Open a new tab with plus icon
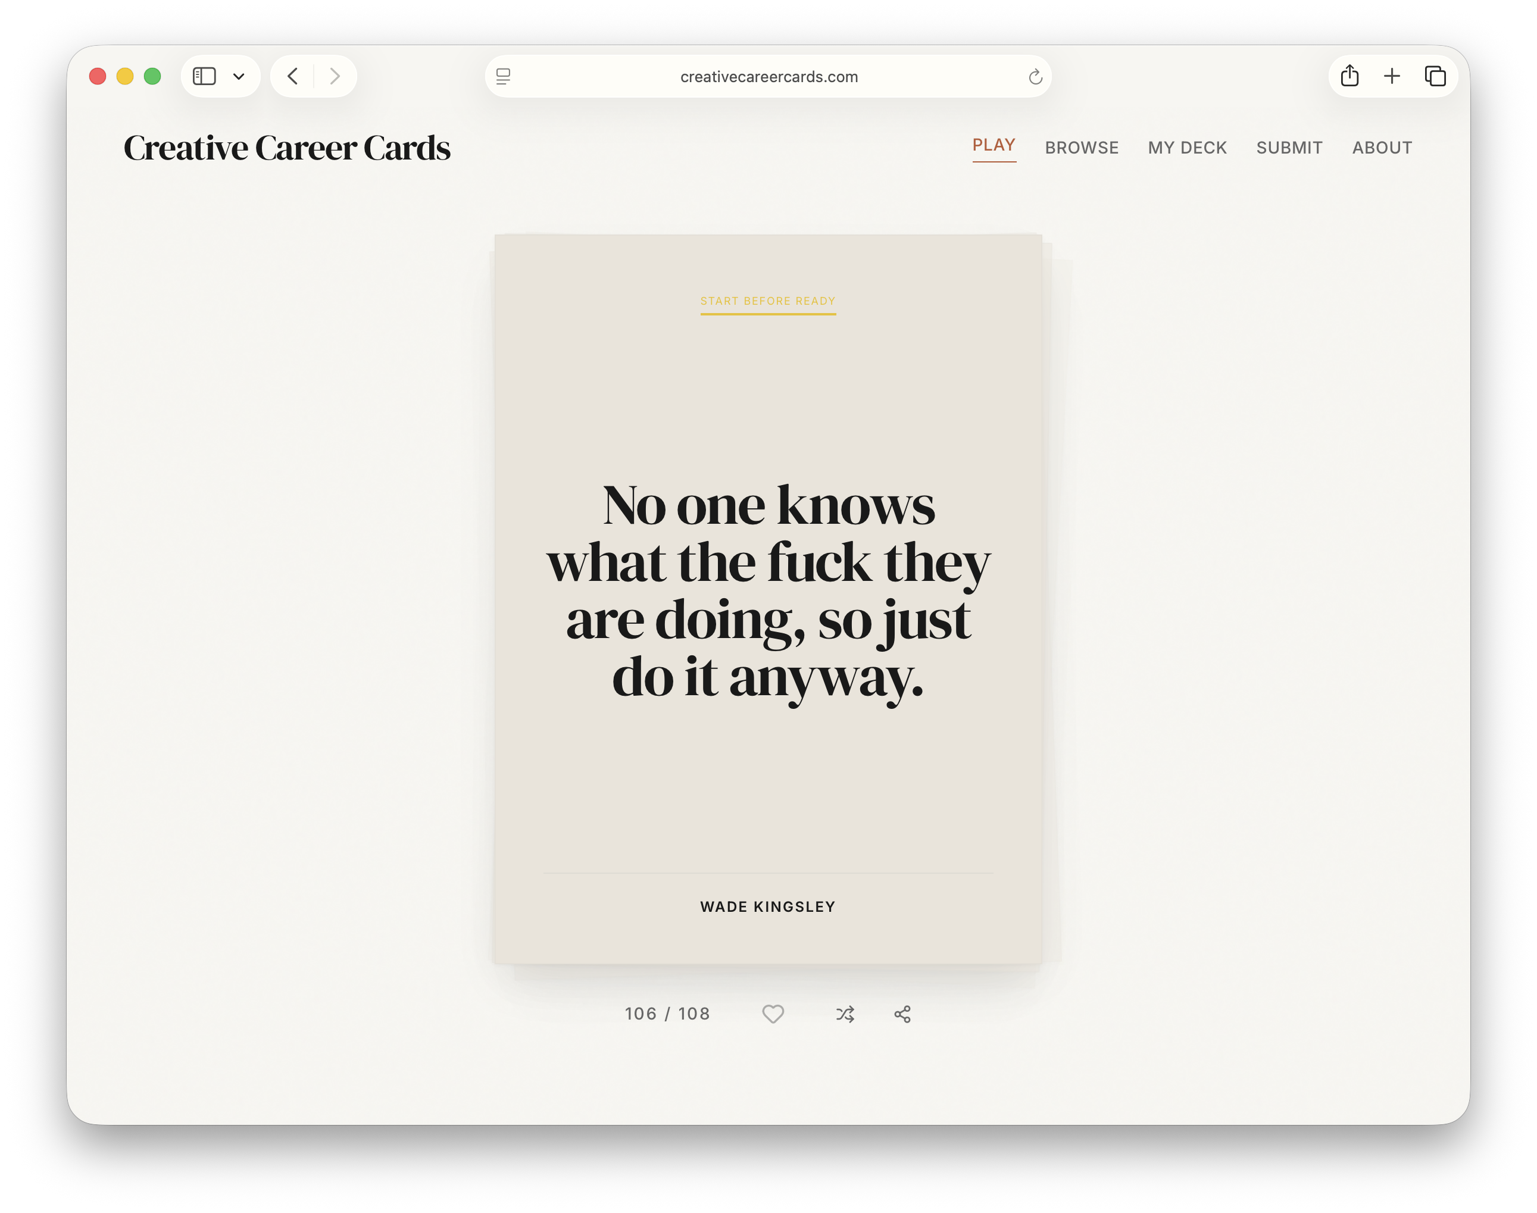Screen dimensions: 1537x1213 1392,76
